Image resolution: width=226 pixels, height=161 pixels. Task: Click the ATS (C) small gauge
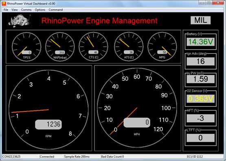click(129, 47)
